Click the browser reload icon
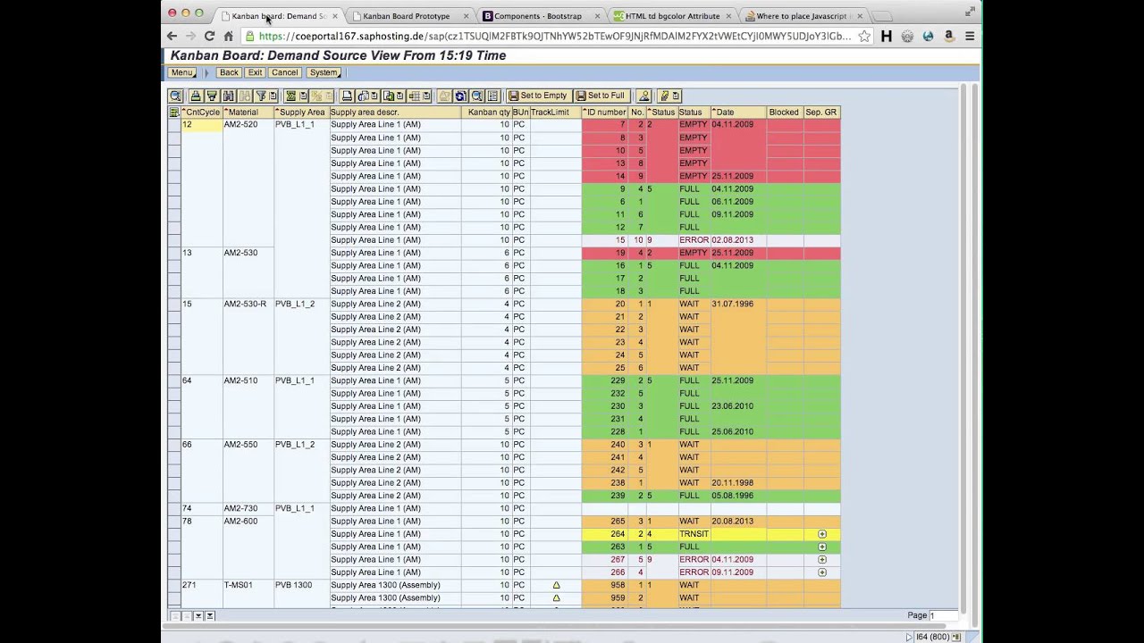This screenshot has width=1144, height=643. pos(209,37)
